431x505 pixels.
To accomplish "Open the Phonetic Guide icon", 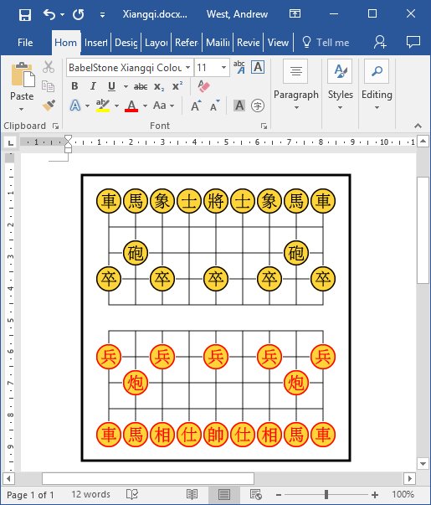I will click(x=239, y=67).
